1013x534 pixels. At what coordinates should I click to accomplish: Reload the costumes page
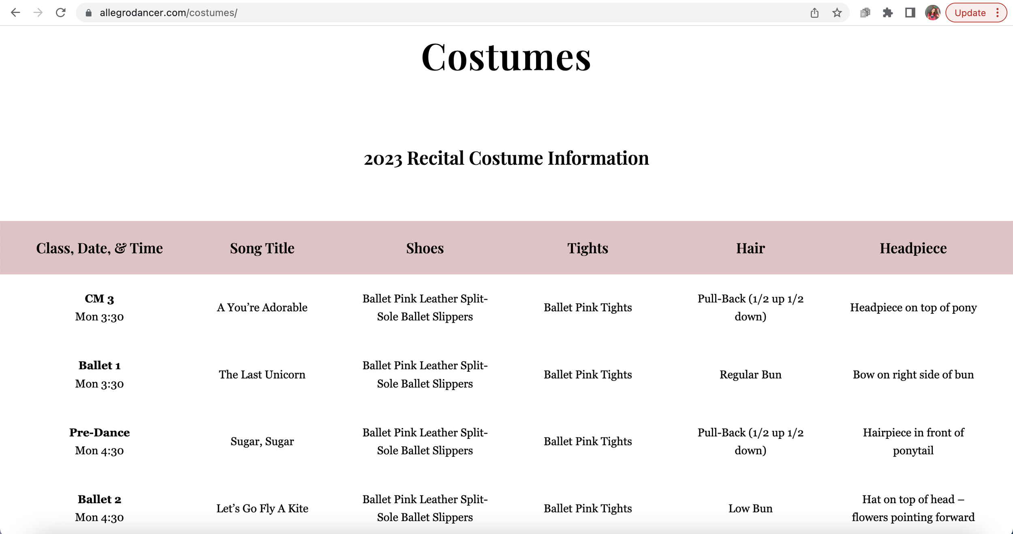pos(61,13)
